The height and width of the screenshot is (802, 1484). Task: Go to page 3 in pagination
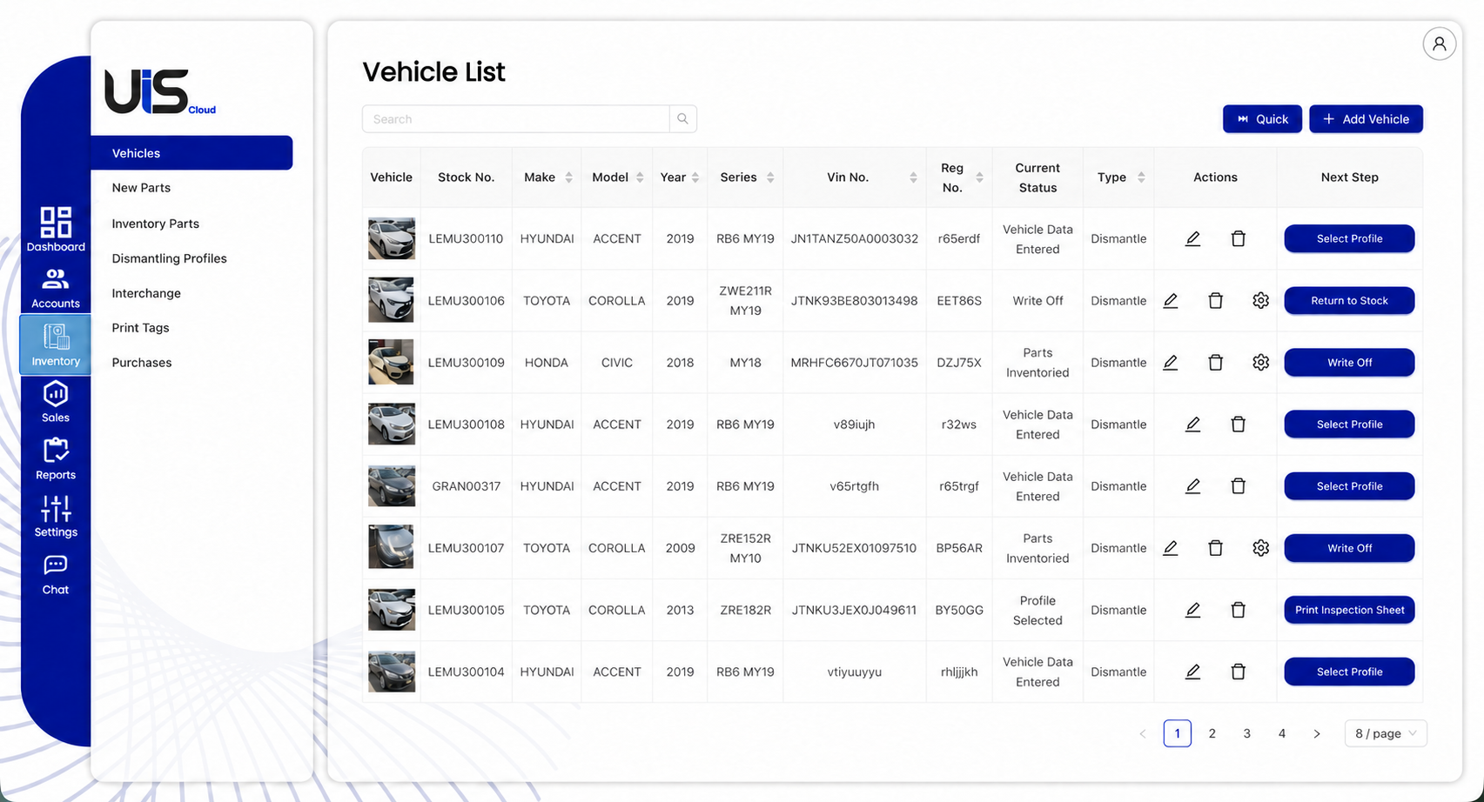1247,733
